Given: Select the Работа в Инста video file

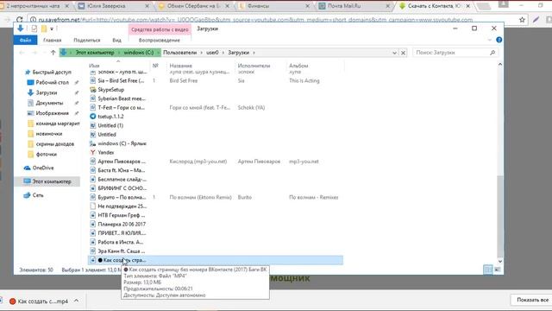Looking at the screenshot, I should [121, 242].
